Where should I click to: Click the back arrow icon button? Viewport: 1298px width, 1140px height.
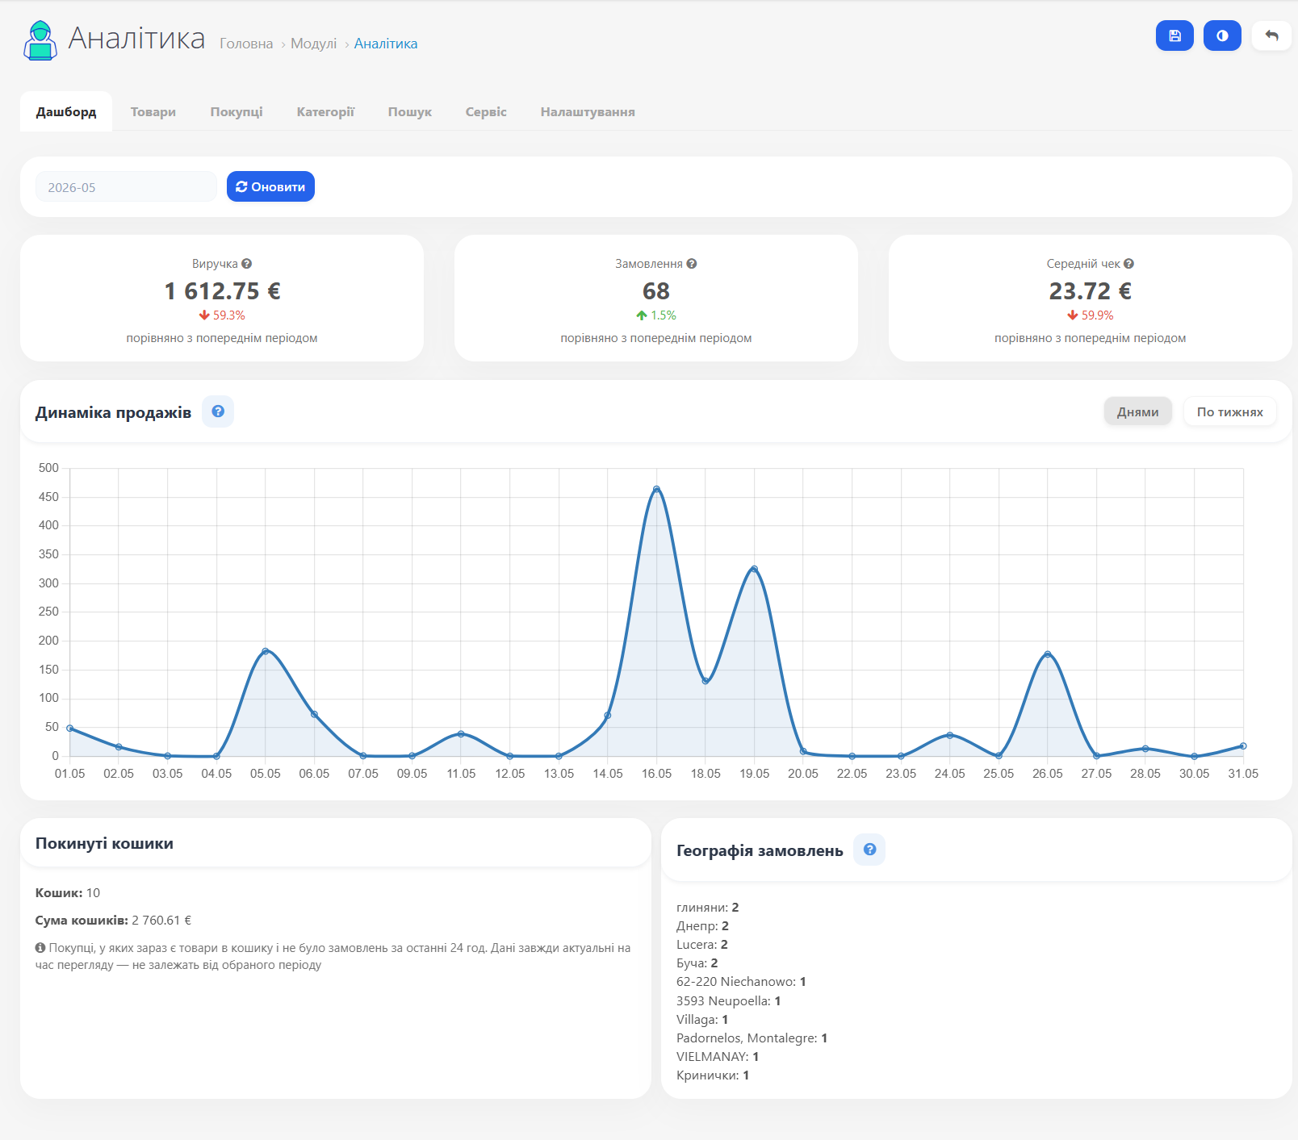point(1271,35)
